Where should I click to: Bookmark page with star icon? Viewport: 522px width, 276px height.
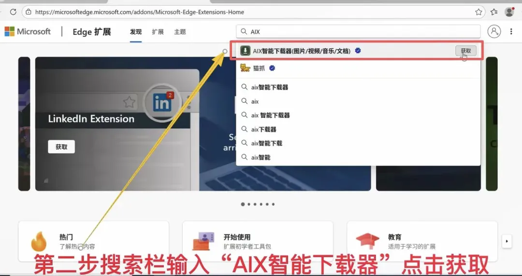click(x=478, y=12)
